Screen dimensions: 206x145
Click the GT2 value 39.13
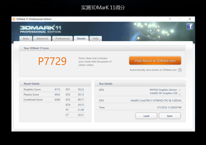pos(81,94)
